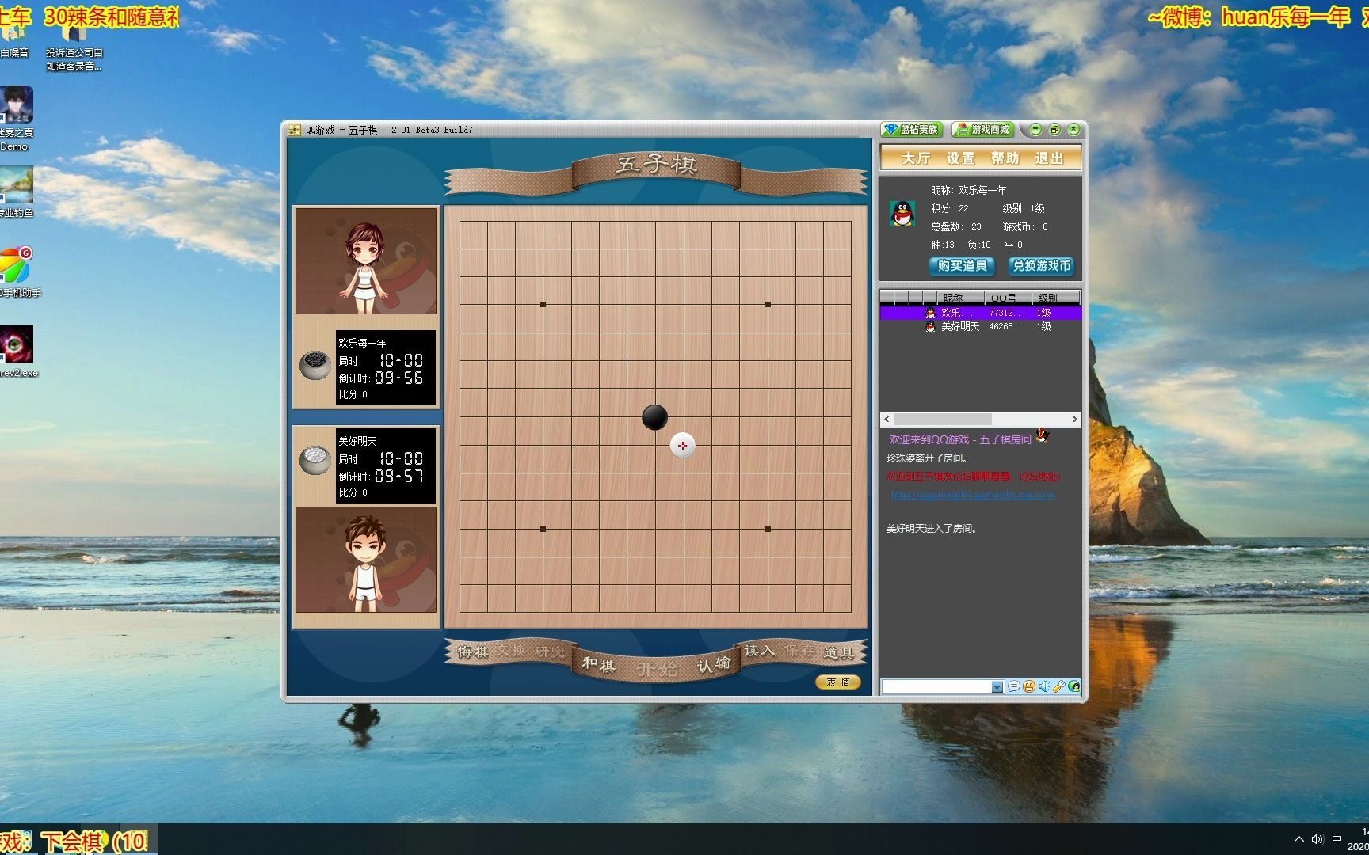Image resolution: width=1369 pixels, height=855 pixels.
Task: Click the penguin icon in the 欢乐 player row
Action: (x=930, y=313)
